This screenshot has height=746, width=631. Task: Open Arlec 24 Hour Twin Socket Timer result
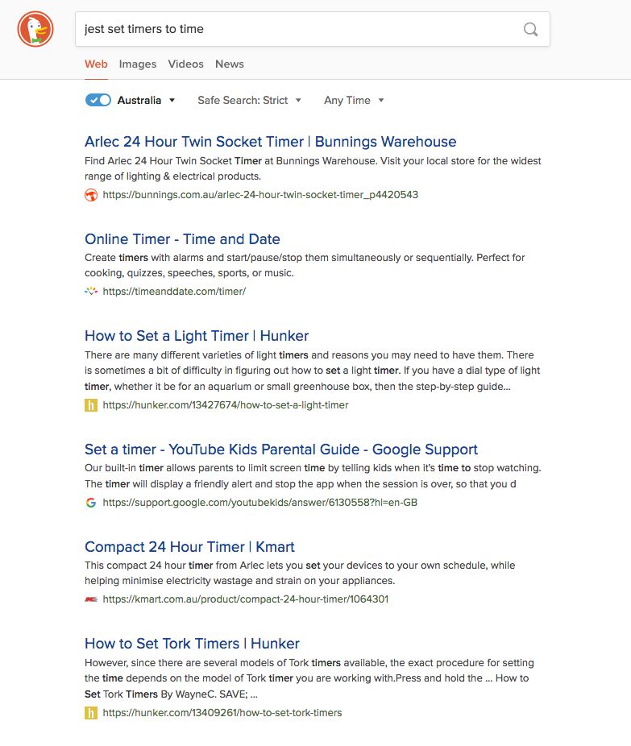point(270,142)
